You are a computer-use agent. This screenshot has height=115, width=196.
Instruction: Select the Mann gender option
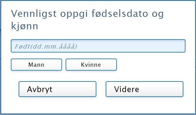(36, 65)
